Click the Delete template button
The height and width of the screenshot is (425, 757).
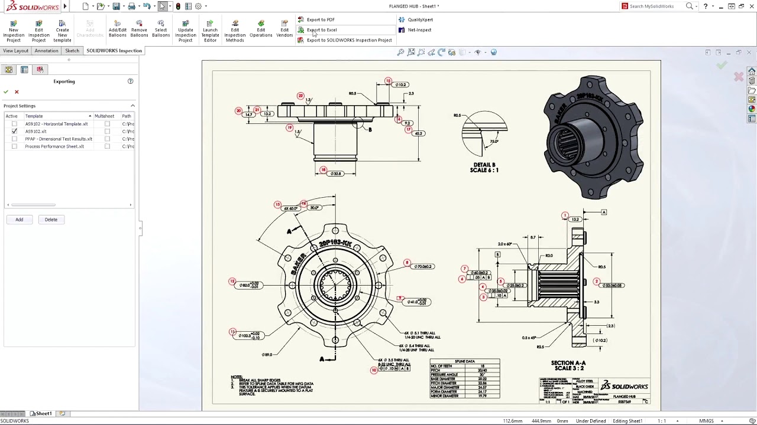51,220
